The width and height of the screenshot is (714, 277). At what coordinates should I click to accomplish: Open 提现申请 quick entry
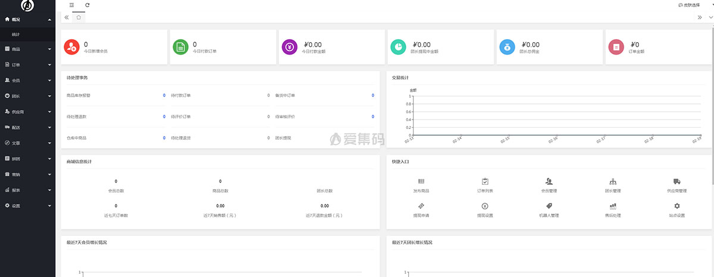pyautogui.click(x=421, y=209)
